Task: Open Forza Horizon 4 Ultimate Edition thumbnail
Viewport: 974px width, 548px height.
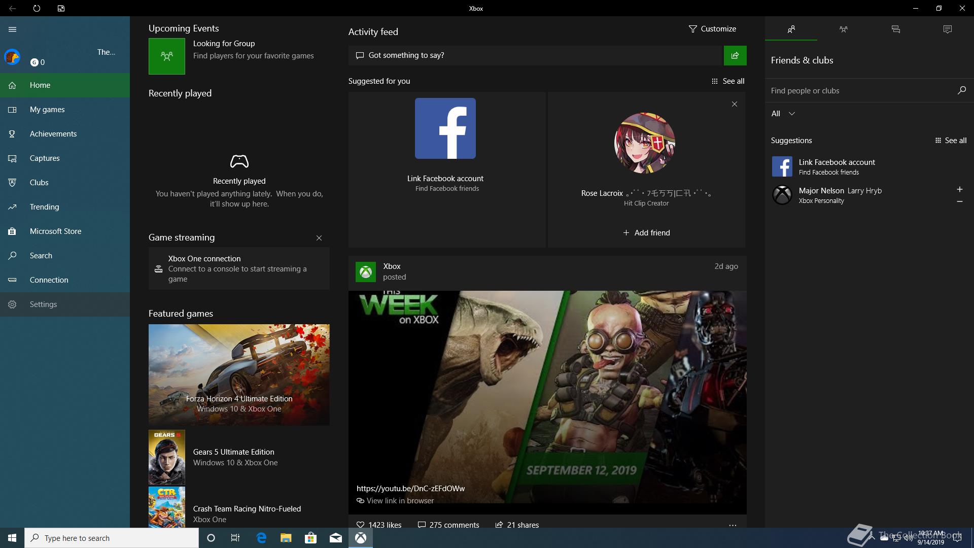Action: 239,375
